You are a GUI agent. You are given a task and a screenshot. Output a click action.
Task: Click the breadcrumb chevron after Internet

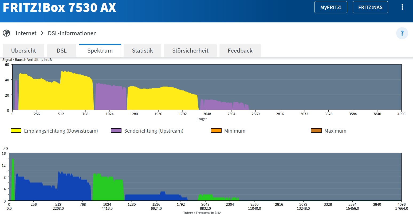(42, 33)
